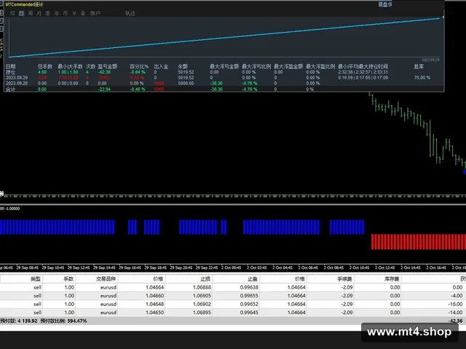Click the 交易品种 header in orders table
466x349 pixels.
coord(106,279)
